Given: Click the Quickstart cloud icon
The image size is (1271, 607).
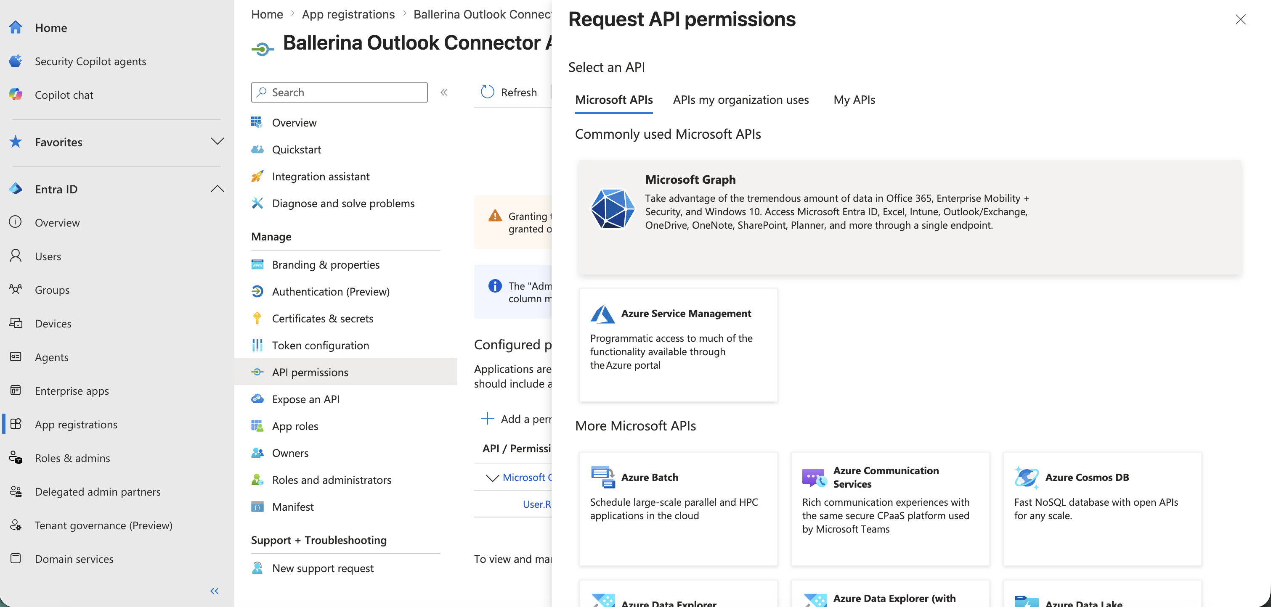Looking at the screenshot, I should (257, 149).
